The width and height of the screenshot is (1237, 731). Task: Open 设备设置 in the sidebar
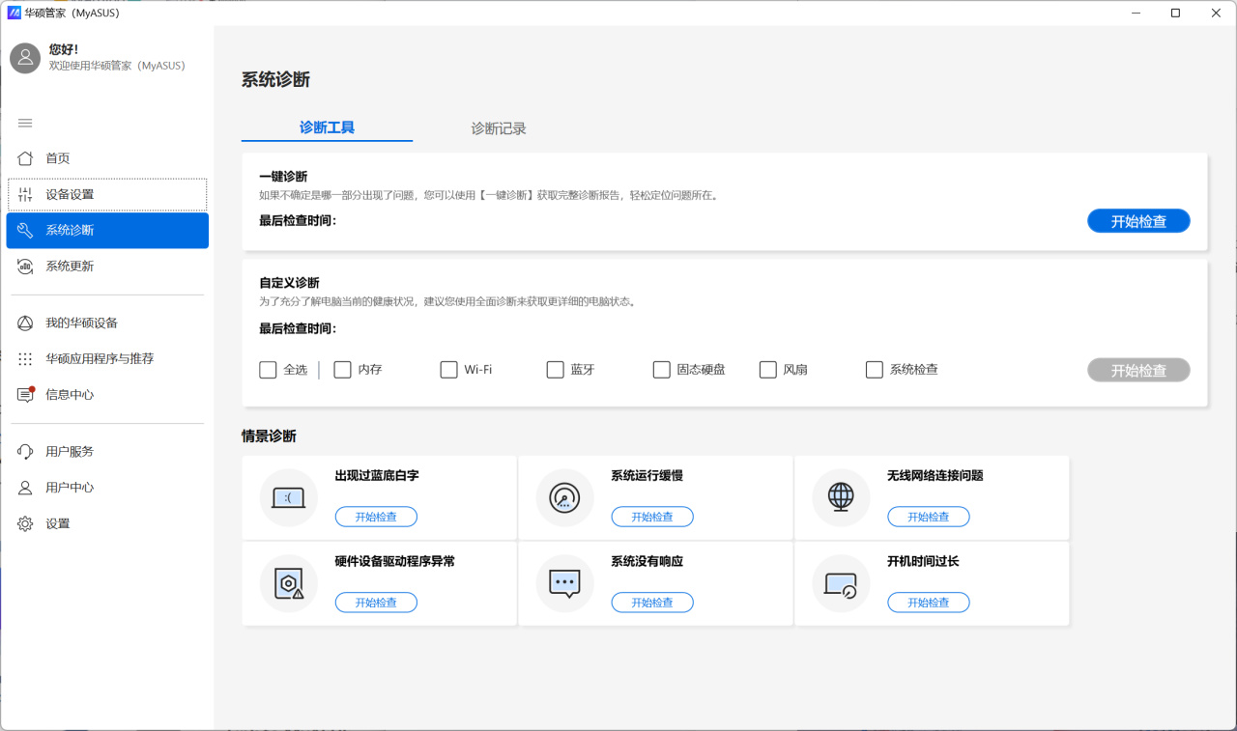(x=107, y=194)
